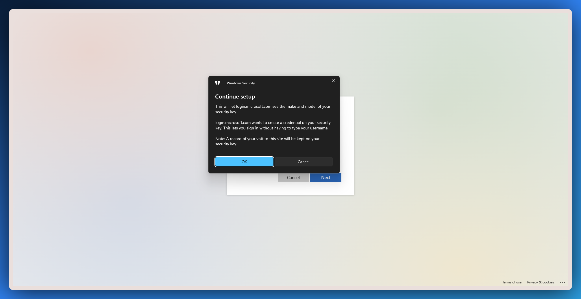Viewport: 581px width, 299px height.
Task: Click the 'see the make and model' paragraph
Action: click(273, 109)
